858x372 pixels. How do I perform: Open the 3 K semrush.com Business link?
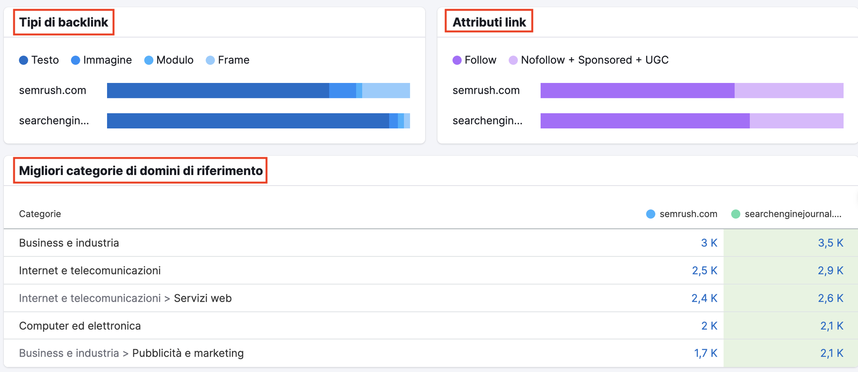pos(709,243)
